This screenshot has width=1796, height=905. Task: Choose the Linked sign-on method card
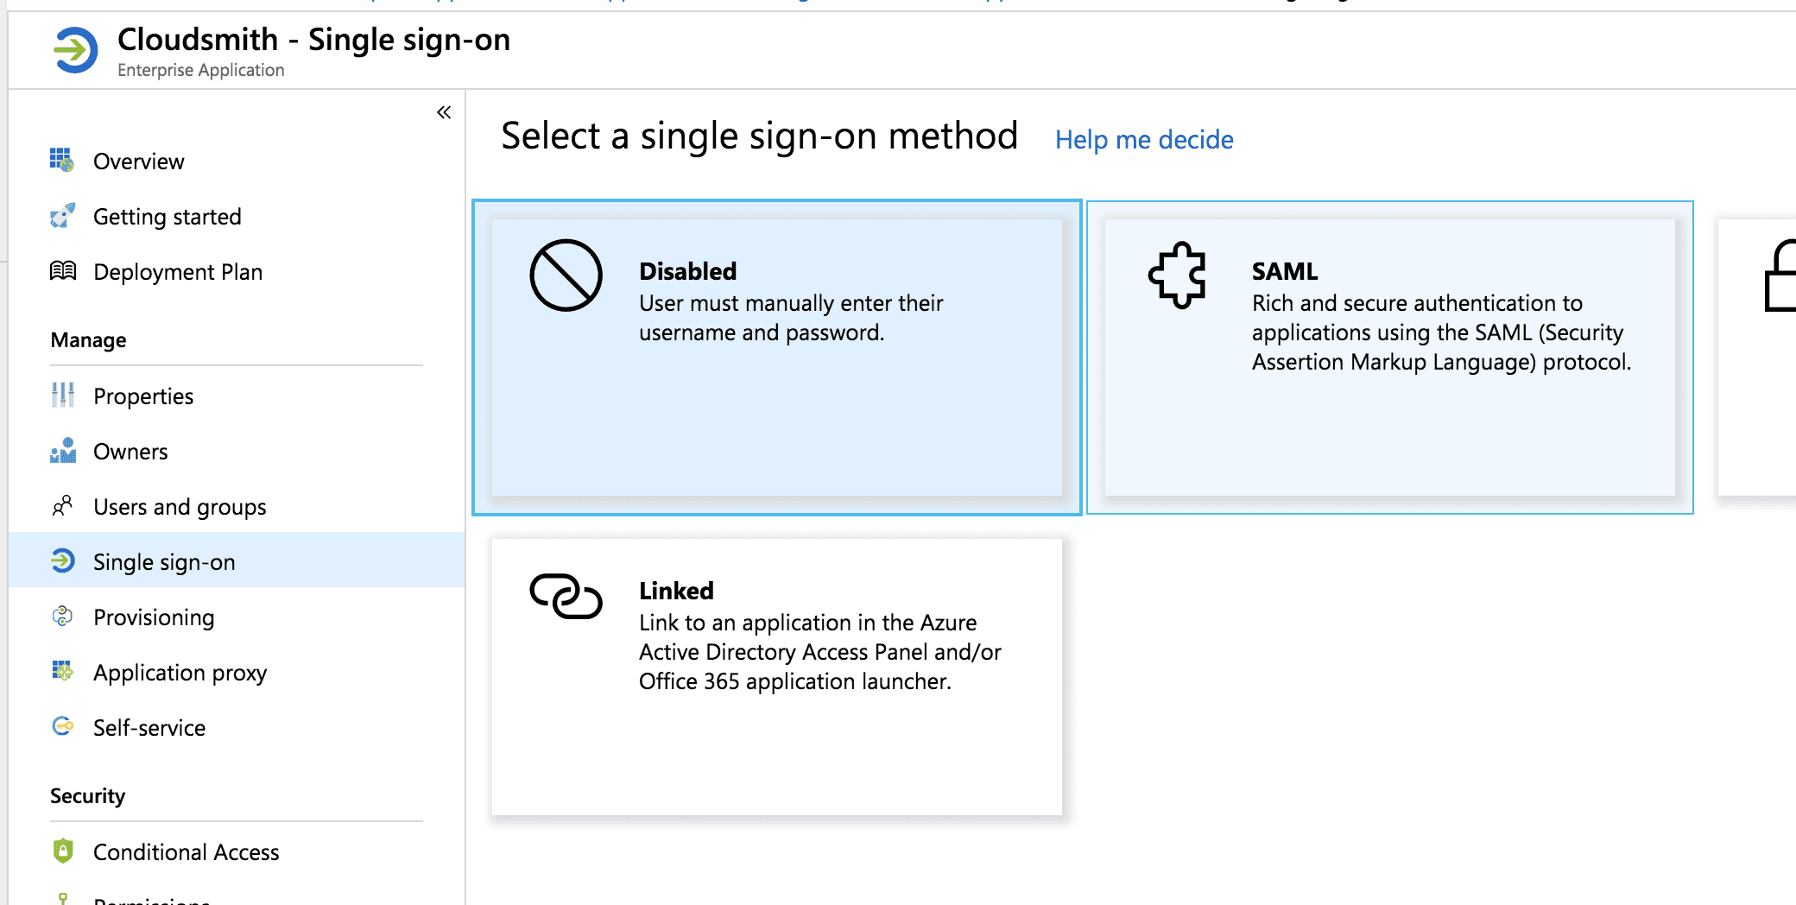pos(776,676)
